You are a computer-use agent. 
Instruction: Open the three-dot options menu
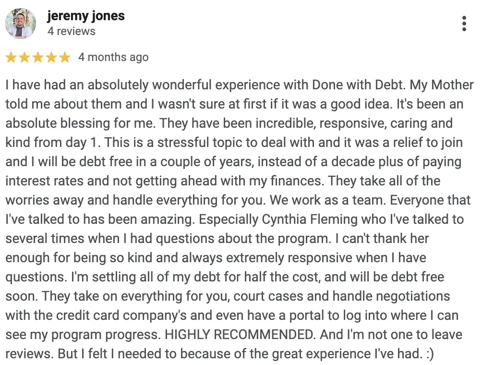464,24
